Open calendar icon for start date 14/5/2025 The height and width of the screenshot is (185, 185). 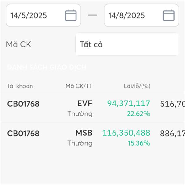coord(71,15)
